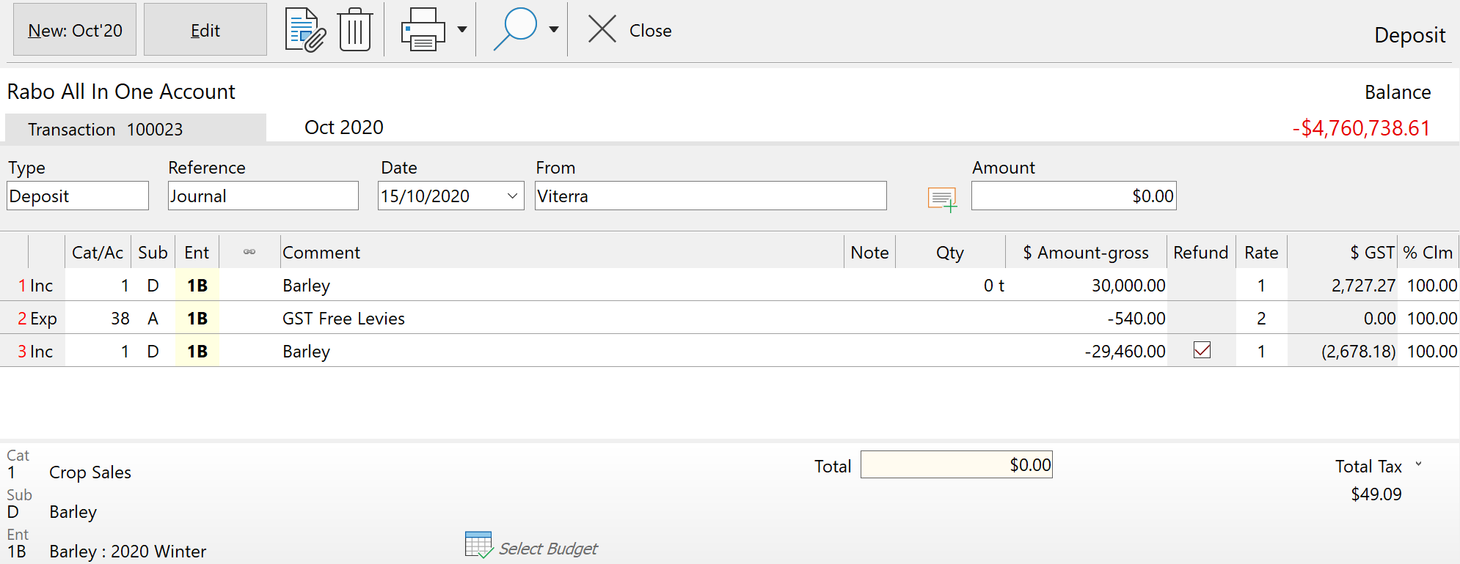Click the 30,000.00 amount cell

pyautogui.click(x=1086, y=286)
